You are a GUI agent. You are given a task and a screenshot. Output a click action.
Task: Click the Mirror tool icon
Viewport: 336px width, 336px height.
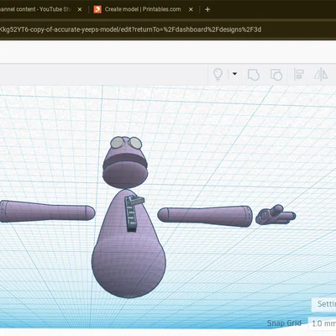pos(321,75)
